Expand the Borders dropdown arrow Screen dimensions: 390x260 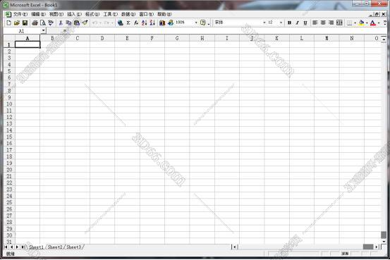coord(355,23)
